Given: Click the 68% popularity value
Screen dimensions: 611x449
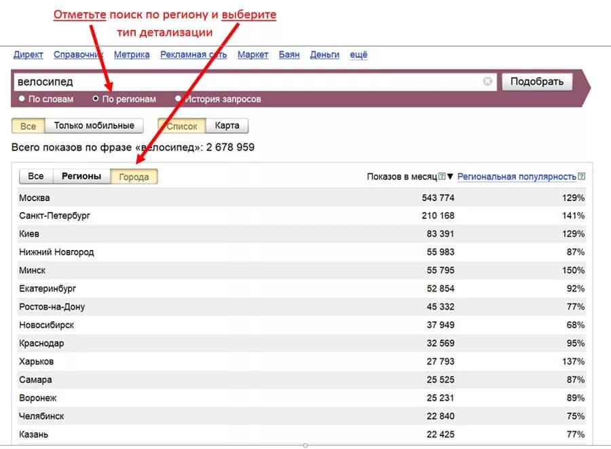Looking at the screenshot, I should point(576,325).
